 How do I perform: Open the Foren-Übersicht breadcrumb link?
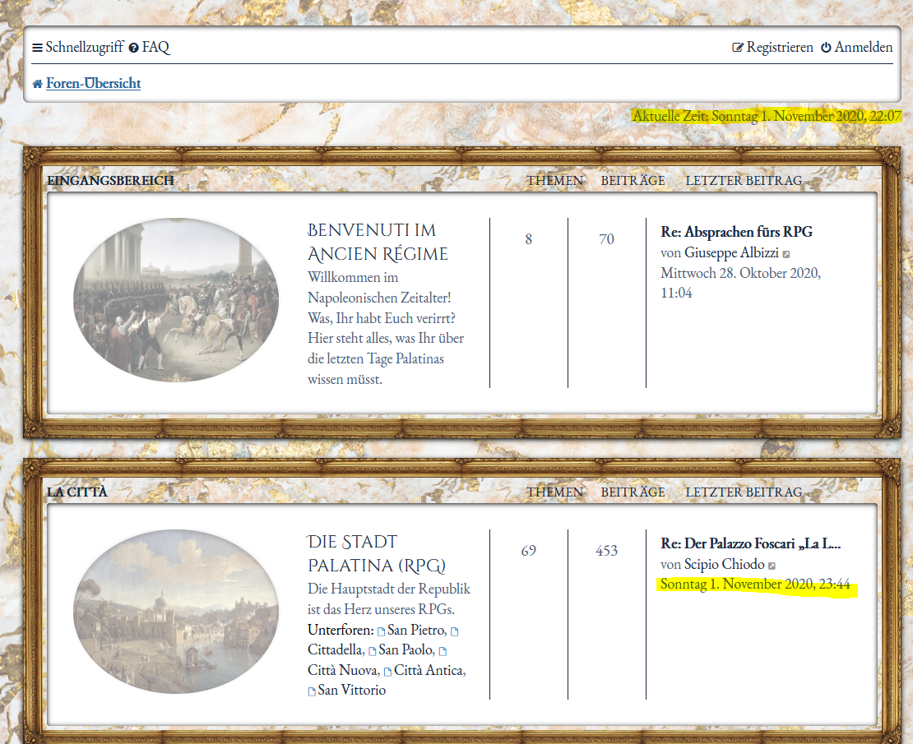point(93,84)
